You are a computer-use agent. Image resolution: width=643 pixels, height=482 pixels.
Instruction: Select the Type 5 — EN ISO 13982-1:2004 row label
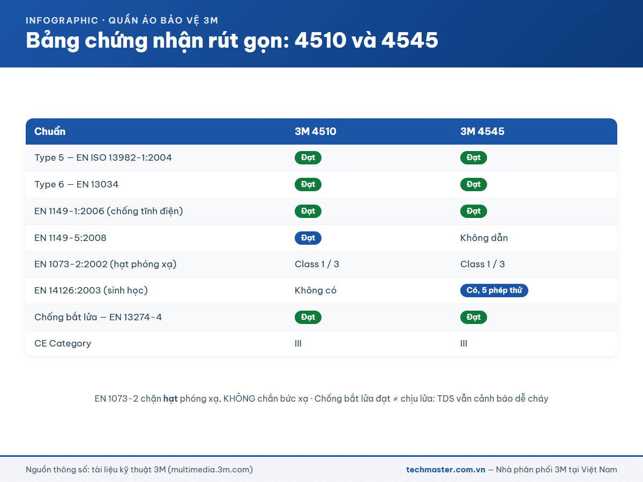(103, 157)
